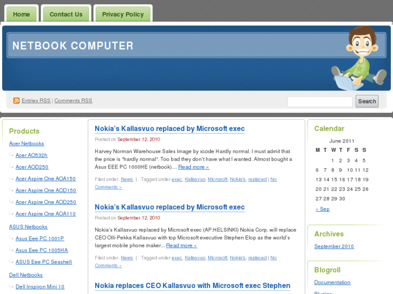Click Read more in Olli-Pekka Kallasvuo post
This screenshot has height=294, width=393.
pyautogui.click(x=182, y=245)
